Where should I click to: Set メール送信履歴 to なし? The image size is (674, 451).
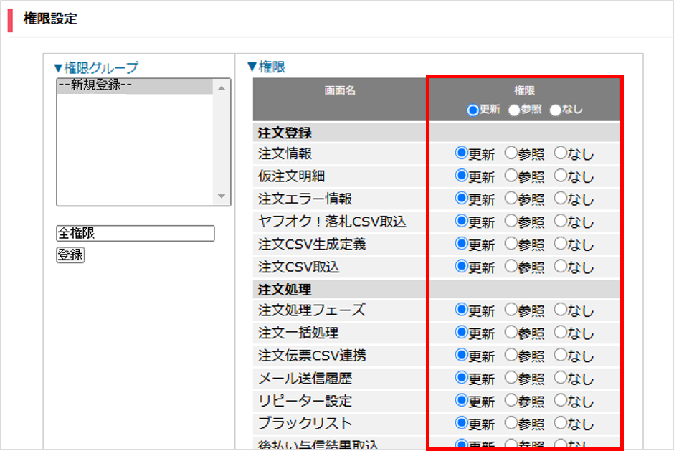click(x=561, y=378)
